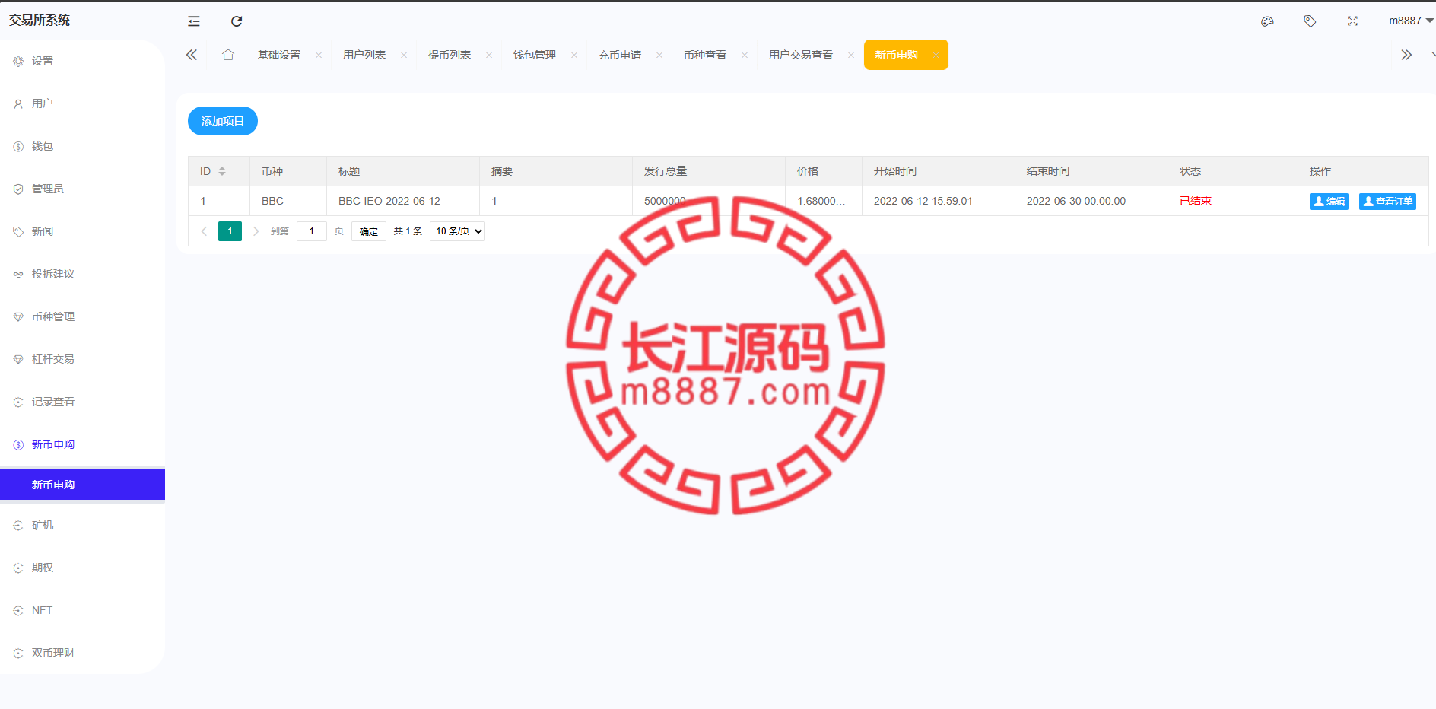Image resolution: width=1436 pixels, height=709 pixels.
Task: Close the 币种查看 tab
Action: [745, 55]
